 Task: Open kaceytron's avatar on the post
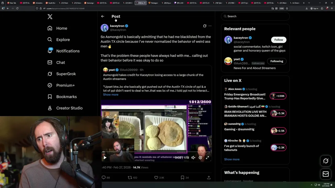click(104, 28)
